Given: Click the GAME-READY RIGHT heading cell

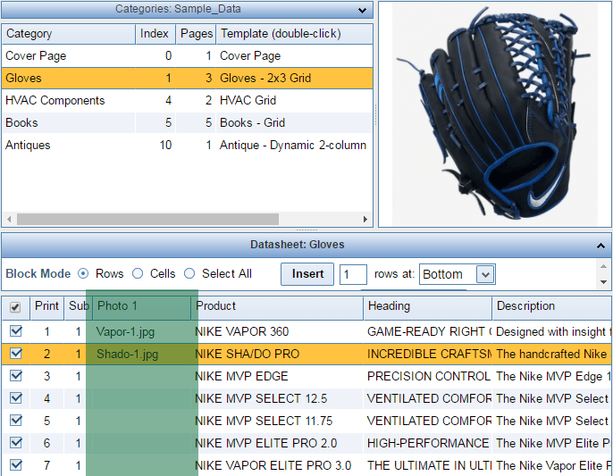Looking at the screenshot, I should click(428, 332).
